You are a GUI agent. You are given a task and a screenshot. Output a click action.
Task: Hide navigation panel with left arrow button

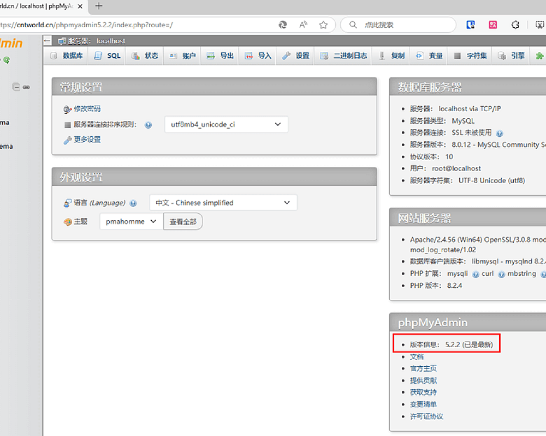coord(48,41)
